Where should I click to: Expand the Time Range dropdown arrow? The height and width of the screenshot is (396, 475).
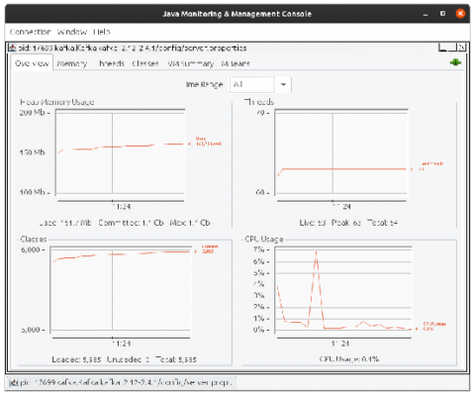click(283, 84)
